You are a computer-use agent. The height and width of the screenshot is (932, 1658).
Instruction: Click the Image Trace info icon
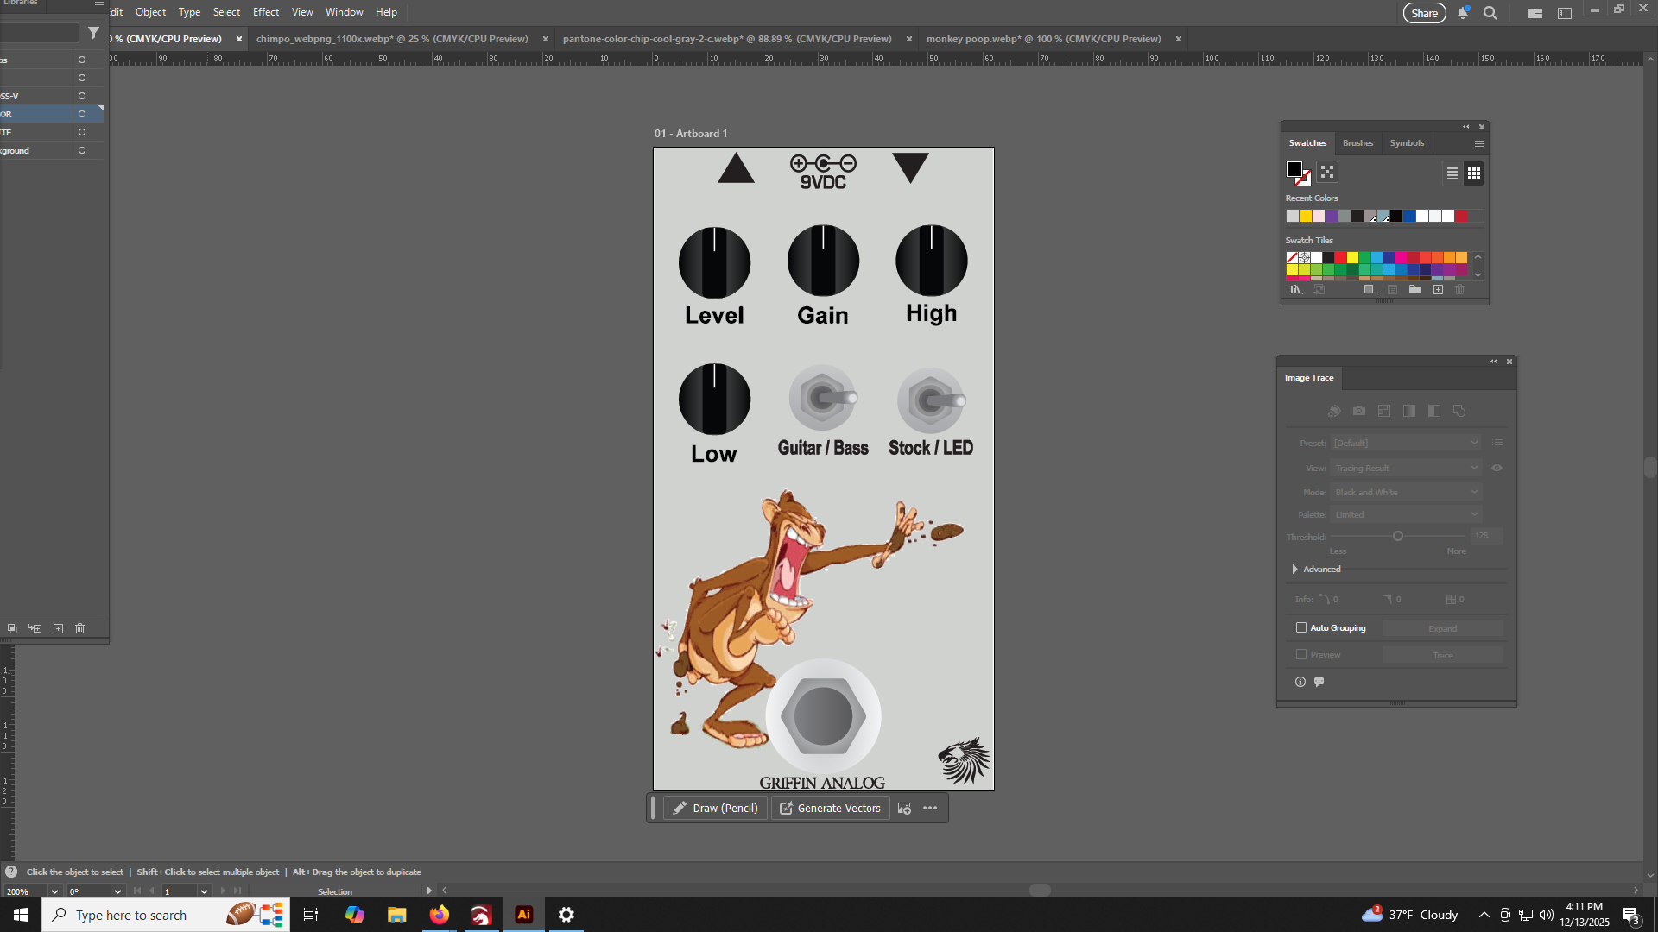point(1300,682)
